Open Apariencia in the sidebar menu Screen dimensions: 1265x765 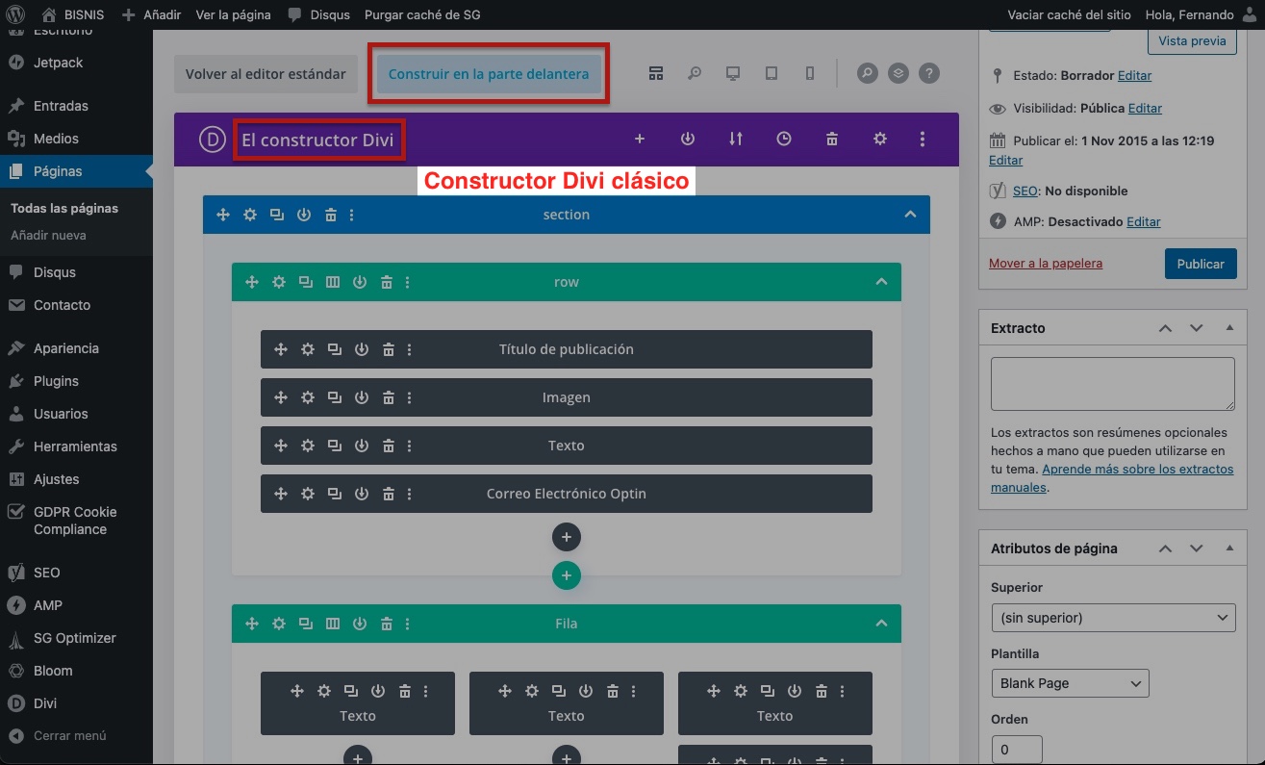[66, 348]
